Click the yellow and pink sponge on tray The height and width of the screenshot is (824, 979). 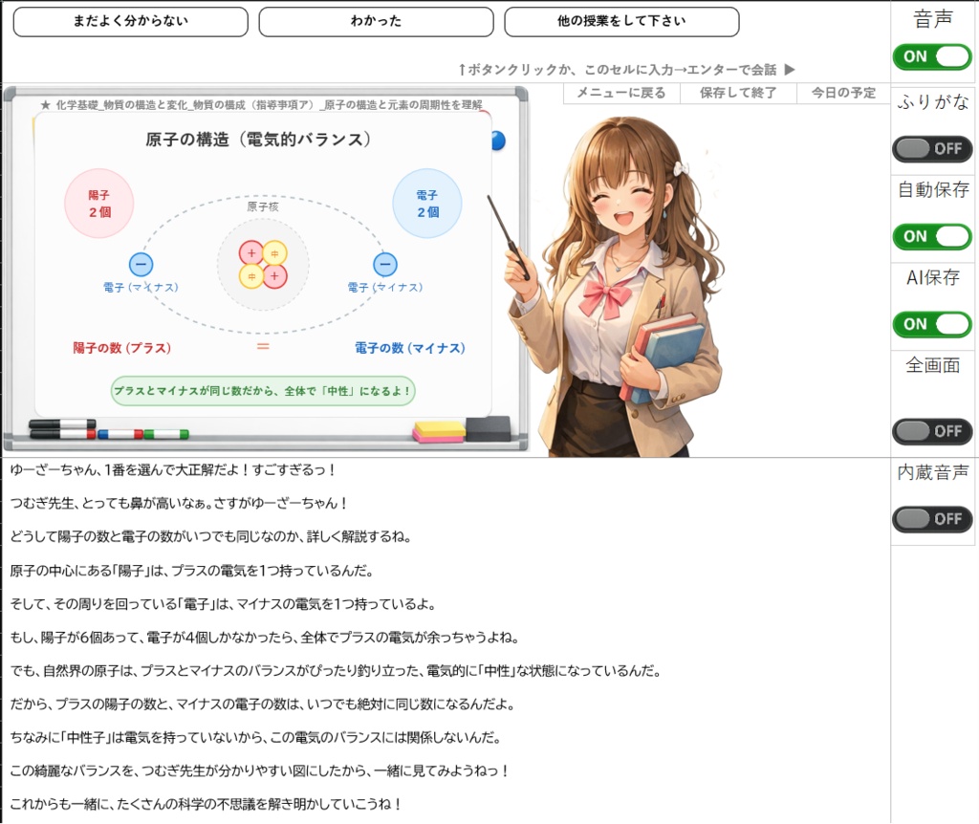(x=438, y=432)
